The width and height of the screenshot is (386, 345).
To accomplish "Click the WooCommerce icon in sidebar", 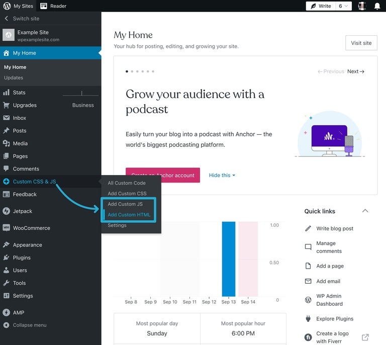I will [6, 228].
